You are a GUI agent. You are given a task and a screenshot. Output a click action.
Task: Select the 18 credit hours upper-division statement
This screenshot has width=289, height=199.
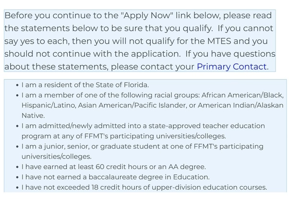coord(144,187)
